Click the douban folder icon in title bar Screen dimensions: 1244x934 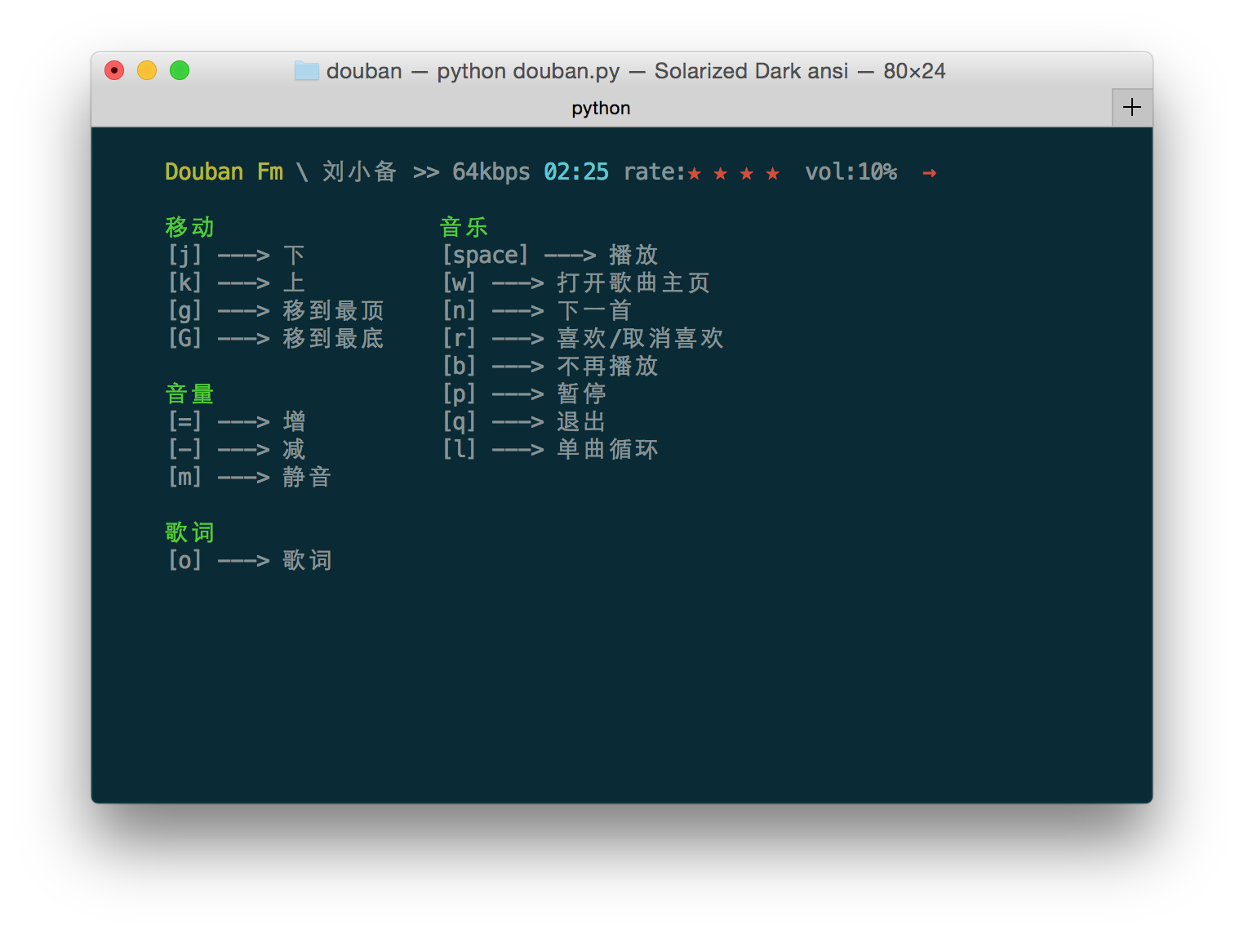click(307, 71)
